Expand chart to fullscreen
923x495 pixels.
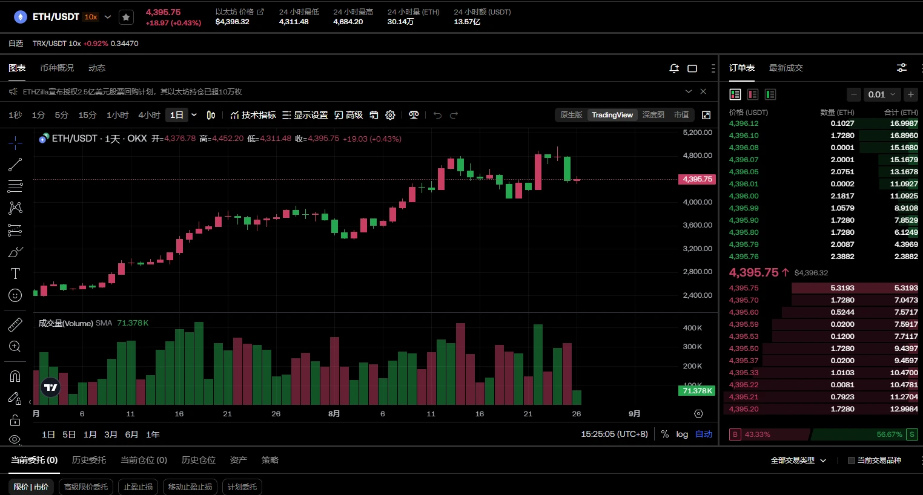[706, 115]
